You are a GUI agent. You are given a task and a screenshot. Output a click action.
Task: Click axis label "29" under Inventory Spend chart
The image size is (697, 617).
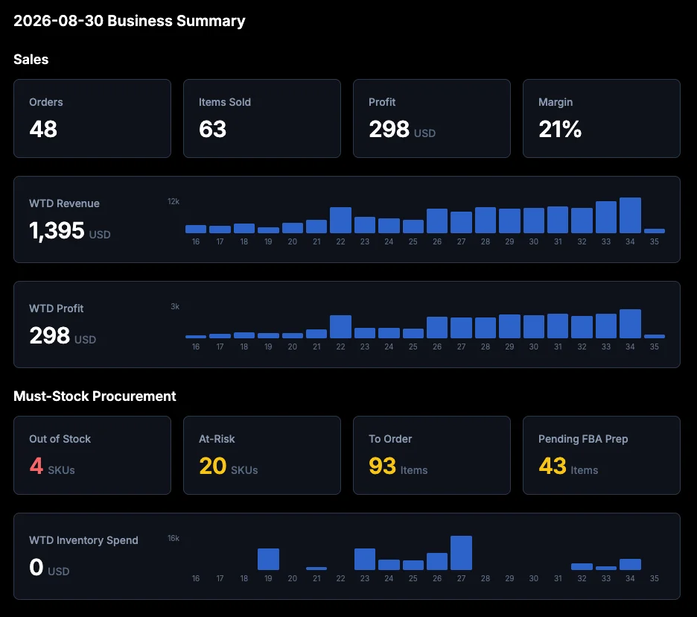click(x=509, y=578)
